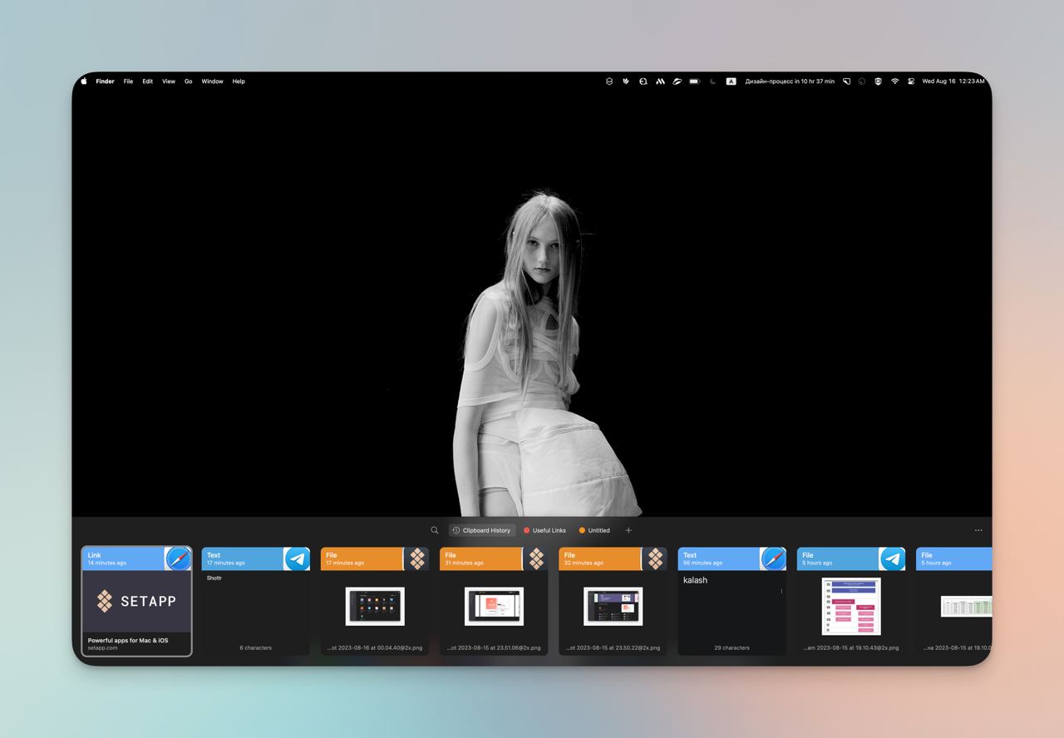Click the red dot of Useful Links
Image resolution: width=1064 pixels, height=738 pixels.
pos(526,530)
